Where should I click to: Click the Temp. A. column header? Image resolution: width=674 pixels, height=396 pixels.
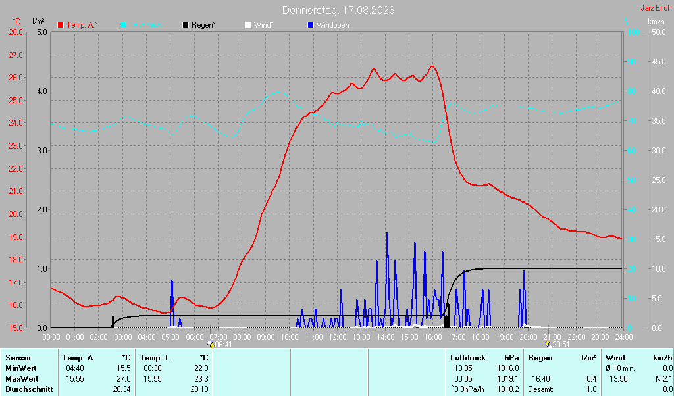(78, 358)
